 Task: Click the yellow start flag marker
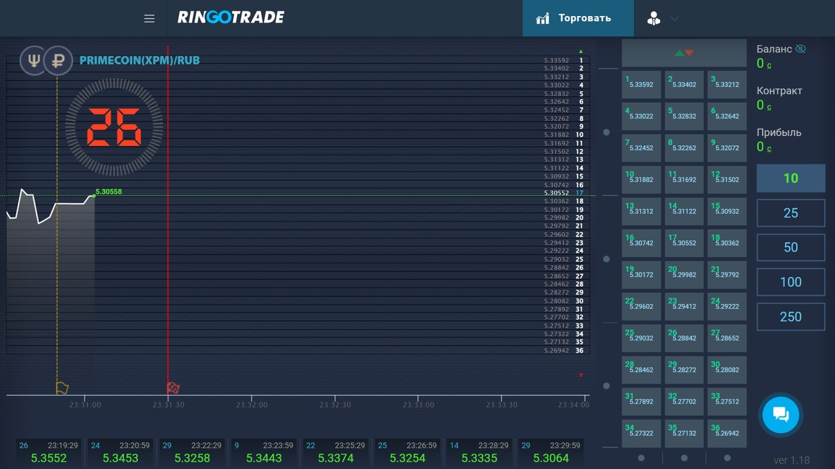(62, 388)
